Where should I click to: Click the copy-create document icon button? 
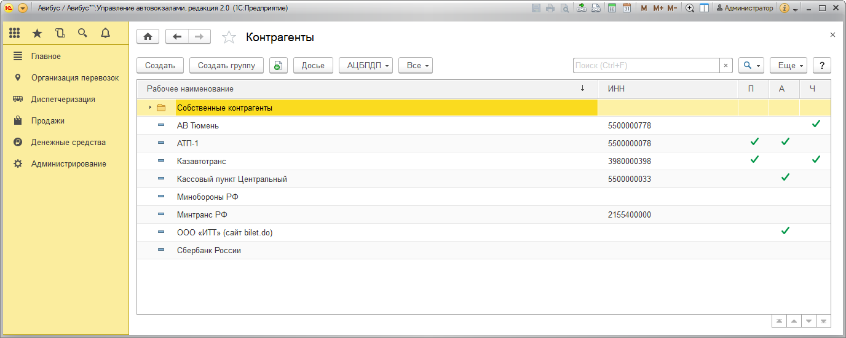tap(279, 65)
